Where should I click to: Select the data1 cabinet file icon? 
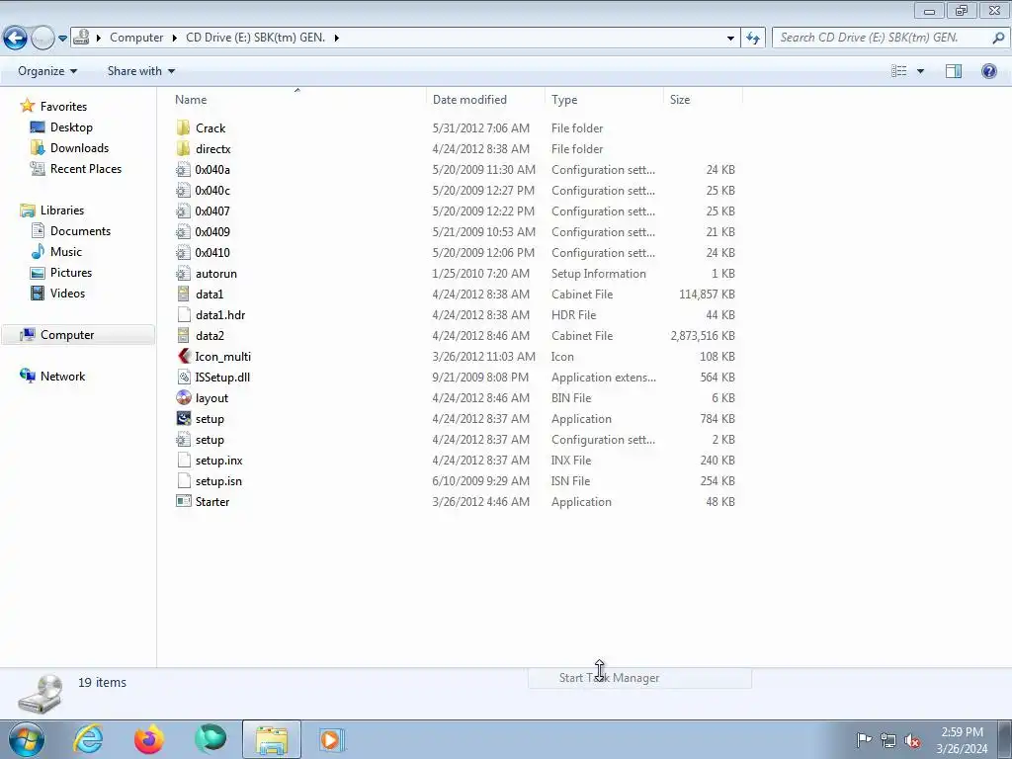[x=183, y=295]
